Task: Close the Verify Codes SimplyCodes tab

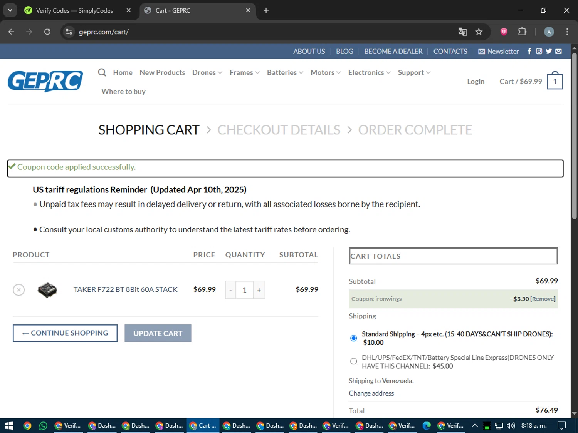Action: (129, 10)
